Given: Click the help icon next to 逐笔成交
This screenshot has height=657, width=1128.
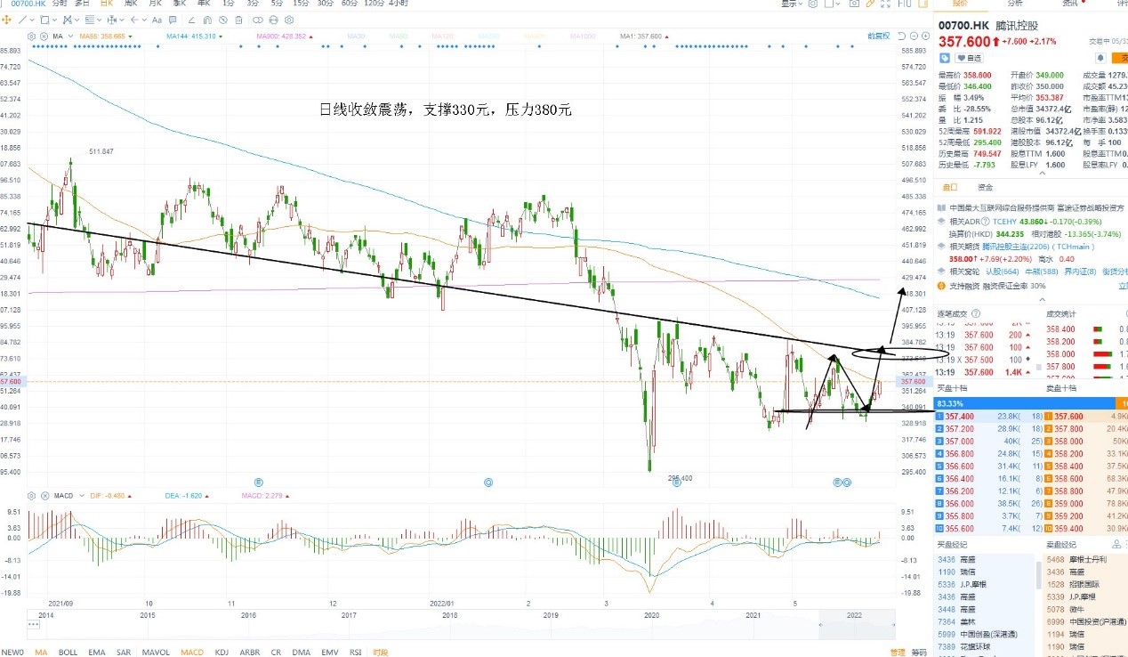Looking at the screenshot, I should click(976, 313).
